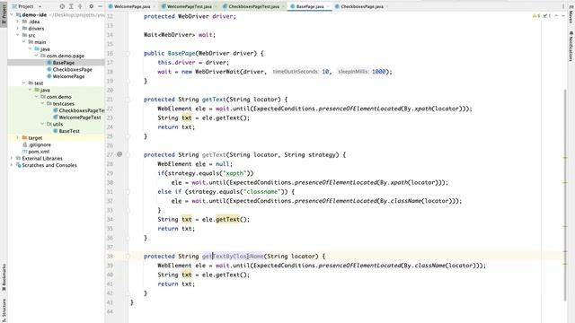Select CheckboxesPage class in project tree
The width and height of the screenshot is (575, 323).
click(72, 69)
